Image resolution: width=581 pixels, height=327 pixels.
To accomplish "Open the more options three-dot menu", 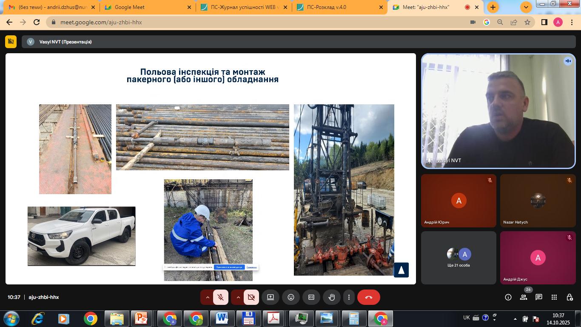I will [x=349, y=297].
